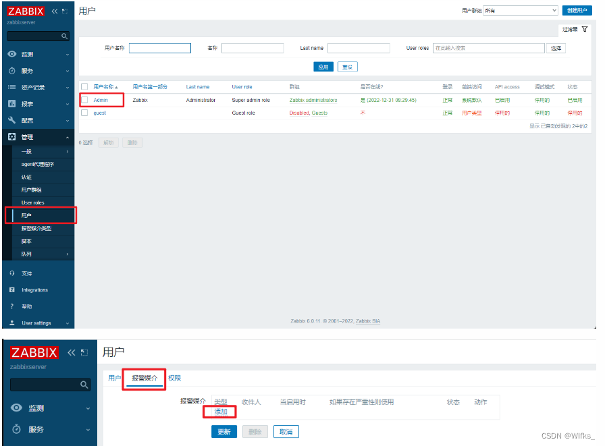
Task: Toggle select-all checkbox in user table header
Action: point(84,87)
